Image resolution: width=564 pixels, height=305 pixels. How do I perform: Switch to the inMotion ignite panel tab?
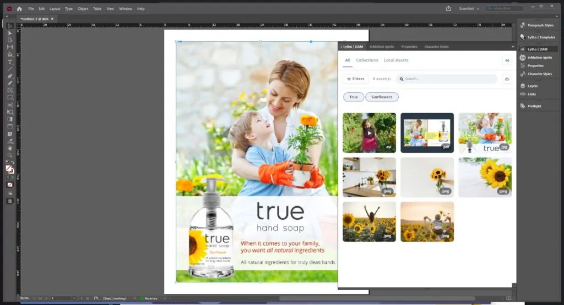coord(382,47)
